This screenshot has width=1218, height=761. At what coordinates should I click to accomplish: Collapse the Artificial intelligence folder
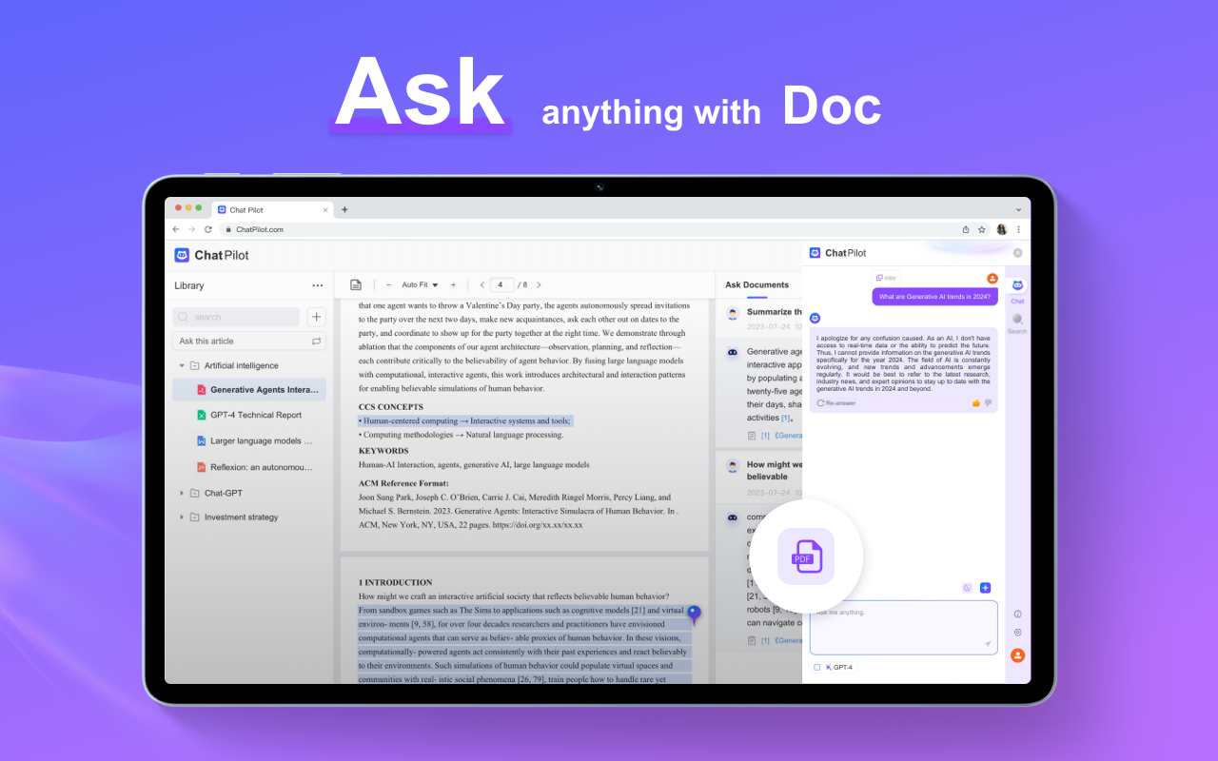point(182,365)
